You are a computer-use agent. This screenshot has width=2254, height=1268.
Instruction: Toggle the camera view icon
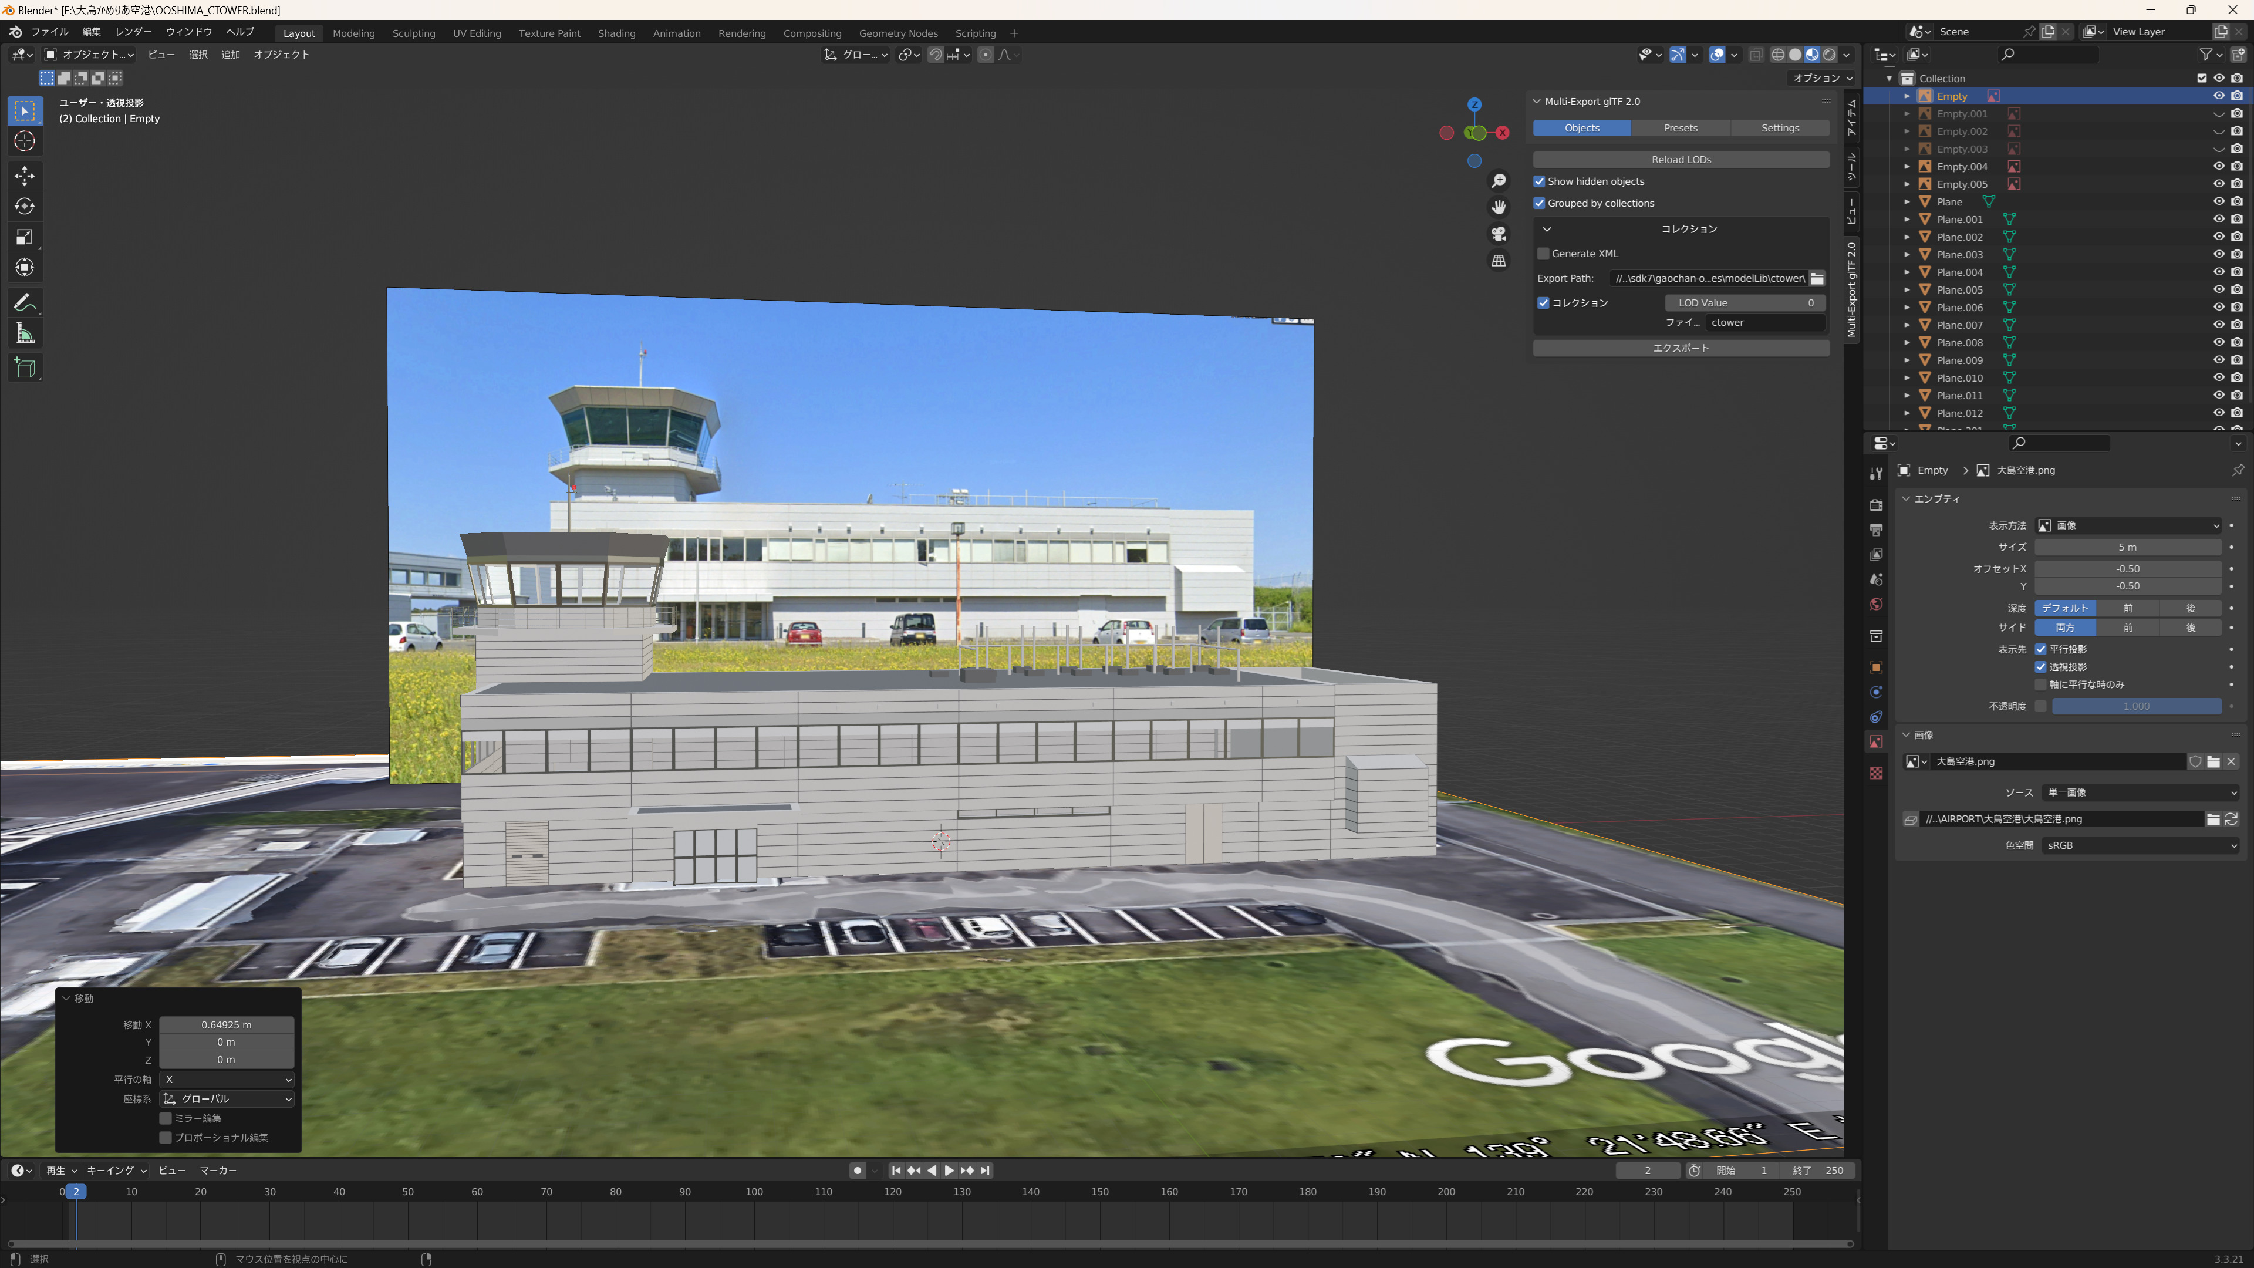(x=1499, y=234)
